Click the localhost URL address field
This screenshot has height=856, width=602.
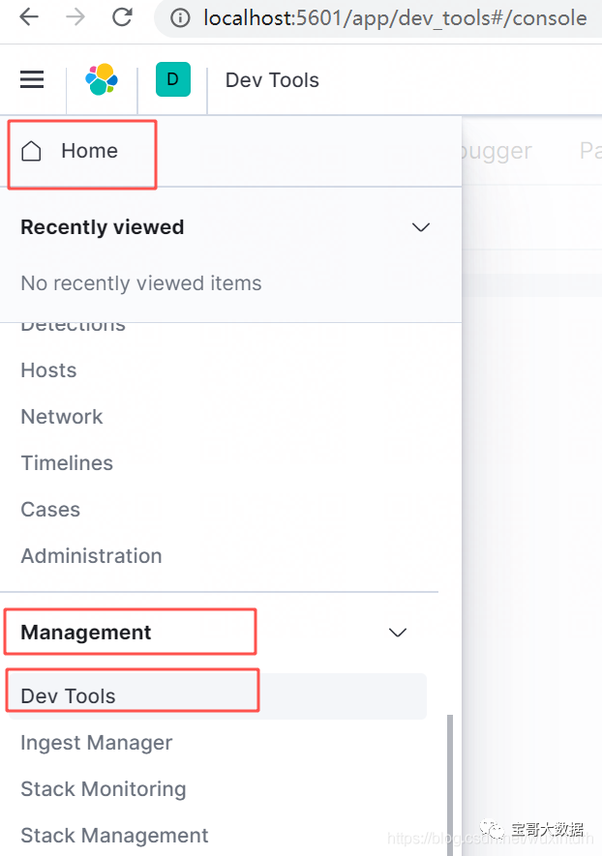click(395, 17)
